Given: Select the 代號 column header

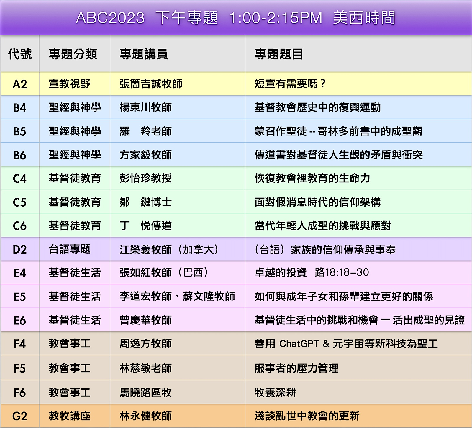Looking at the screenshot, I should (20, 54).
